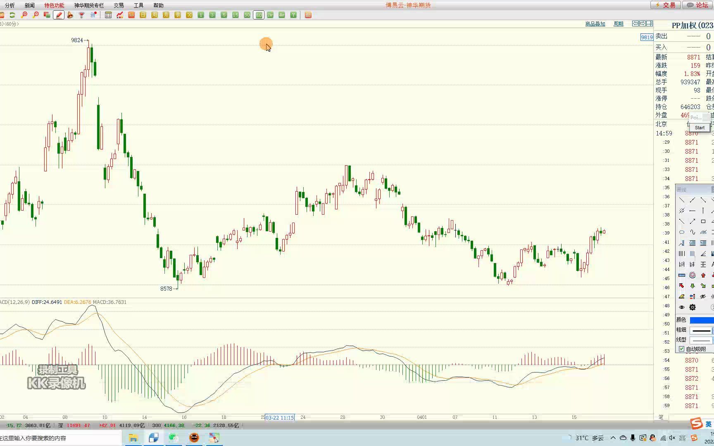The width and height of the screenshot is (714, 446).
Task: Click the '新' new-feature toolbar icon
Action: [x=93, y=15]
